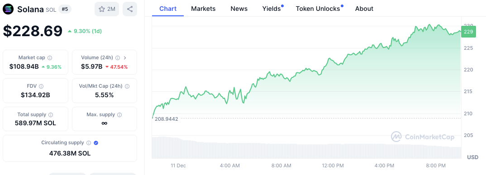Open info icon next to Market cap

click(x=50, y=57)
